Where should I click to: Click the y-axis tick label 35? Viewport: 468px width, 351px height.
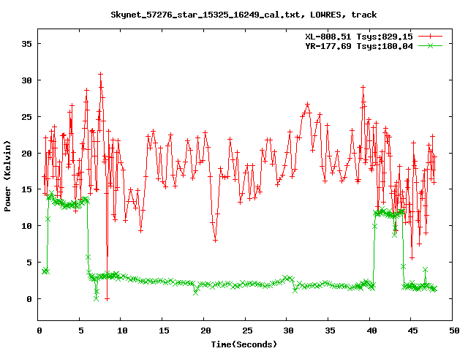[x=26, y=44]
